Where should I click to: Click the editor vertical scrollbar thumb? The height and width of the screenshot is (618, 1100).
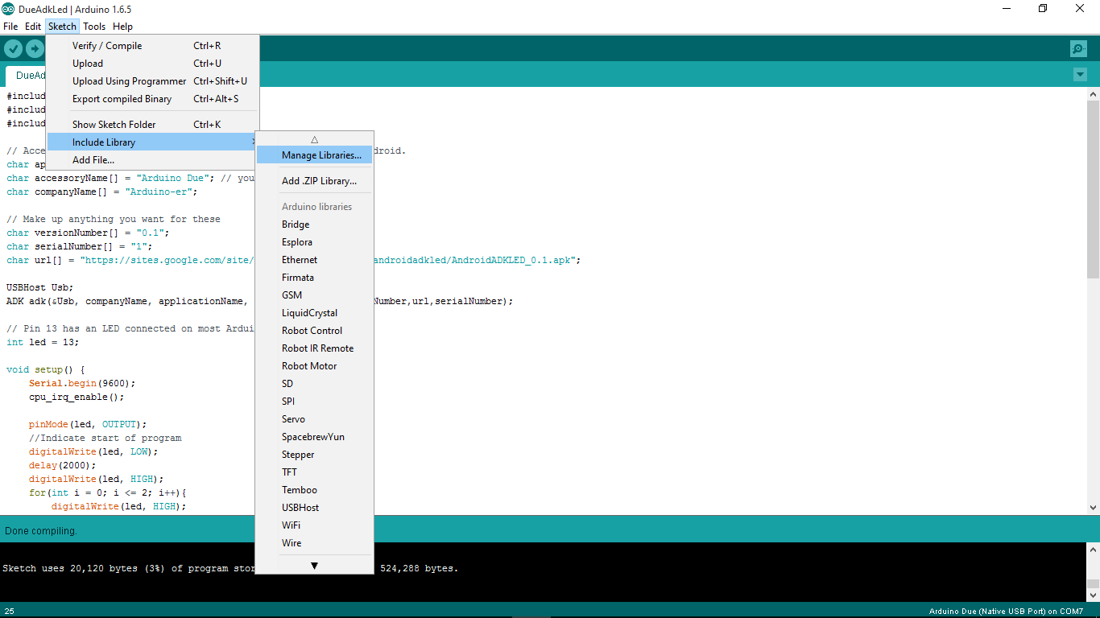click(x=1093, y=189)
